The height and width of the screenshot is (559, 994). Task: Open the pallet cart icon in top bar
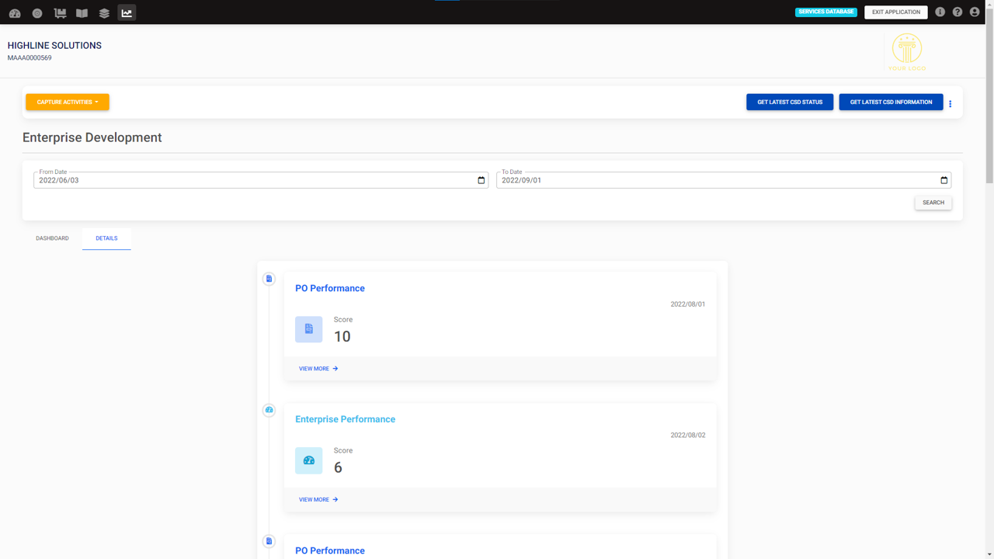60,12
